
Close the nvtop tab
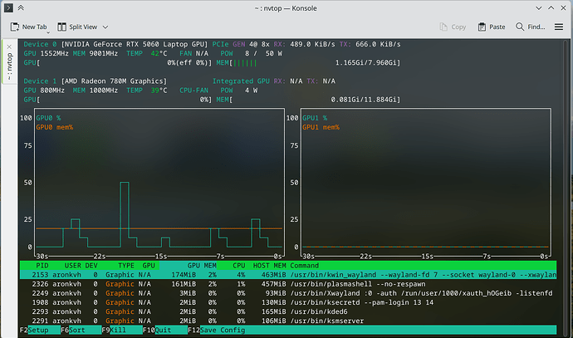click(x=9, y=47)
